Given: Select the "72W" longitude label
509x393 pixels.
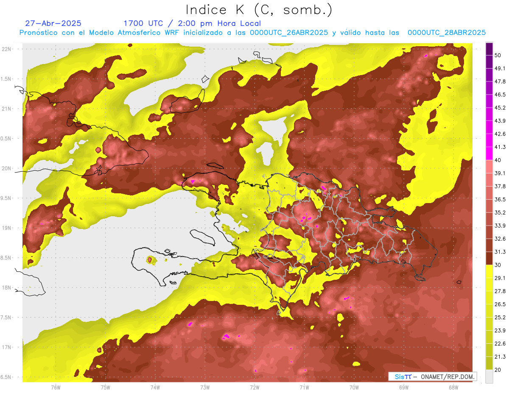Looking at the screenshot, I should coord(255,387).
